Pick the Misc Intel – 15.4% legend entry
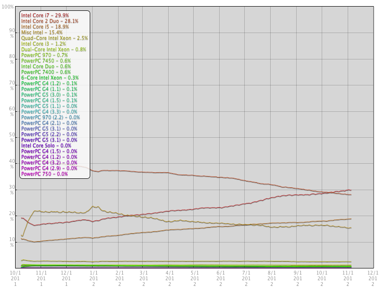 pyautogui.click(x=42, y=33)
